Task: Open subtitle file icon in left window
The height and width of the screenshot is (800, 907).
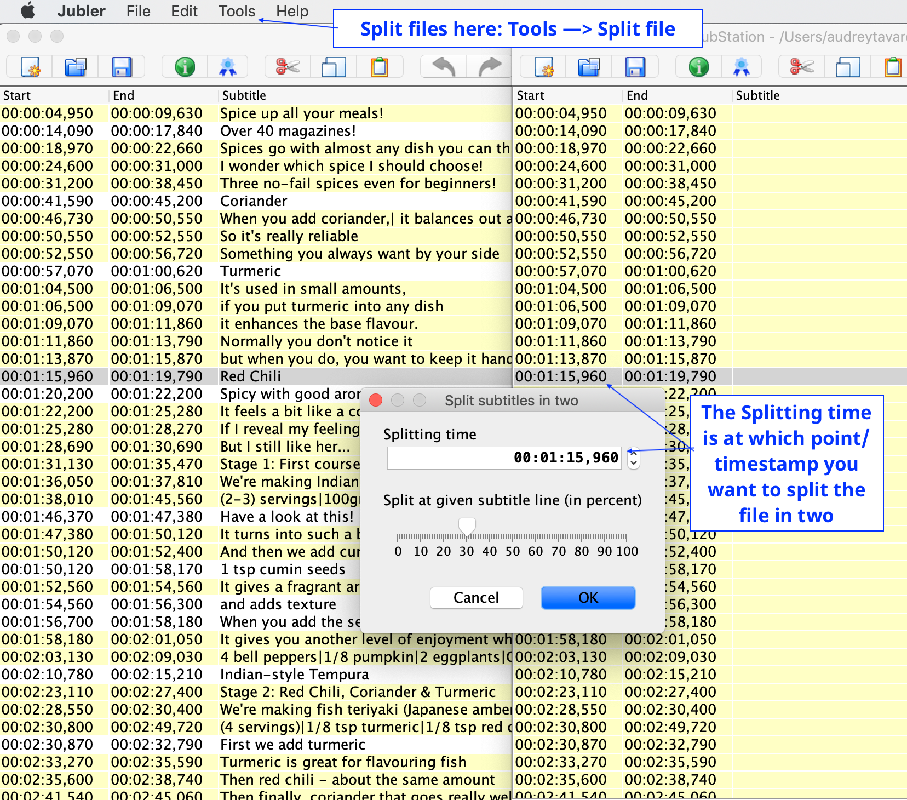Action: [76, 67]
